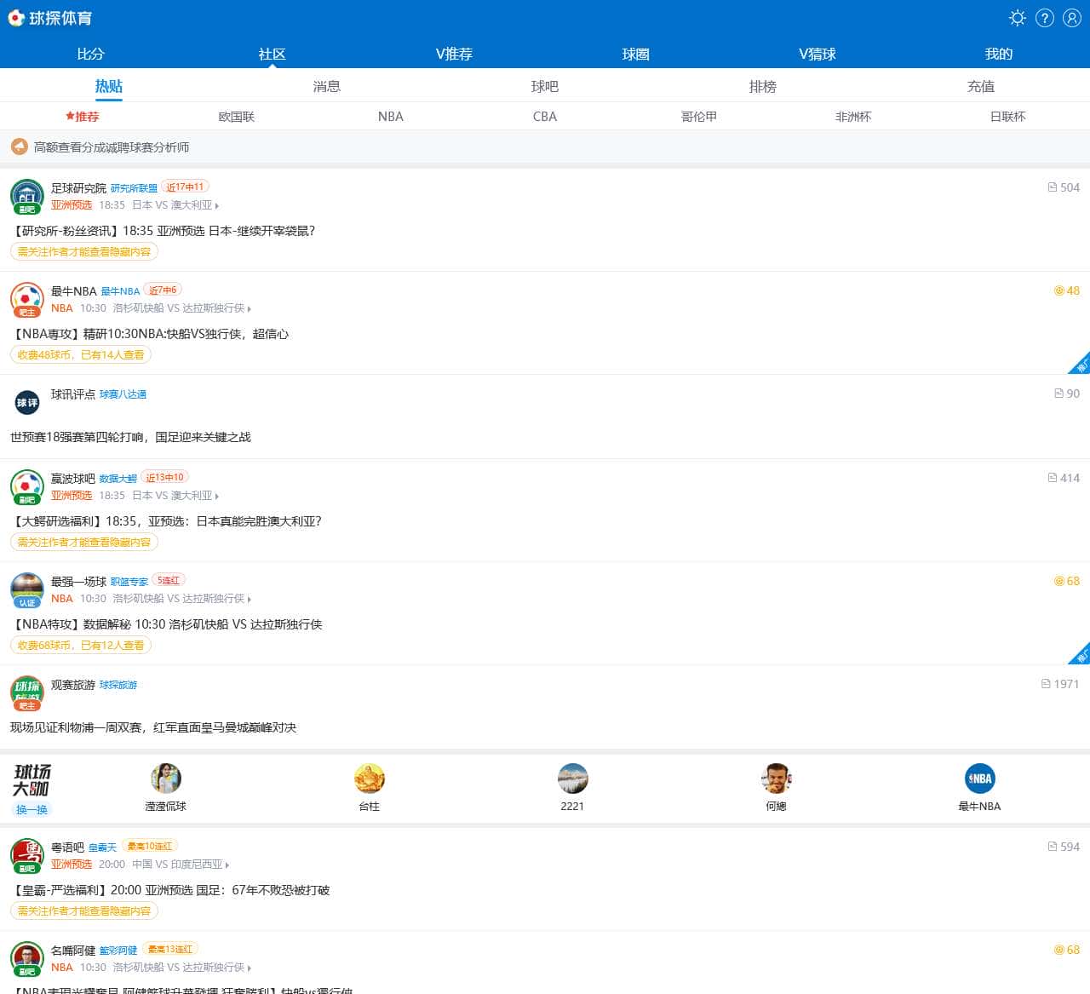Select the 排榜 sub-tab
Screen dimensions: 1090x994
click(763, 86)
